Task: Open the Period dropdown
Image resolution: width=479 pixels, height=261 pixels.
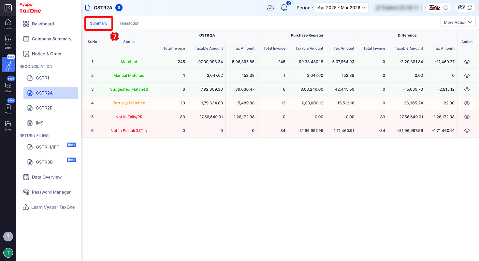Action: coord(341,8)
